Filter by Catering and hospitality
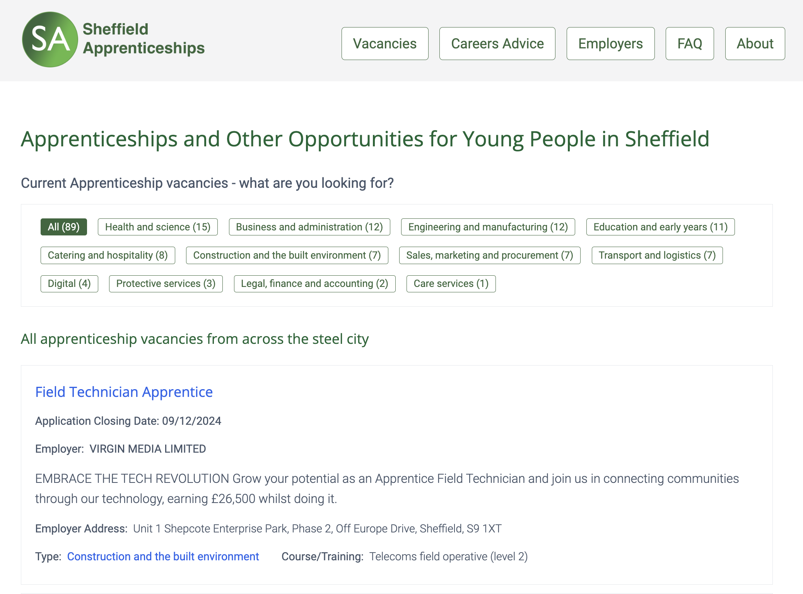This screenshot has height=594, width=803. click(108, 255)
